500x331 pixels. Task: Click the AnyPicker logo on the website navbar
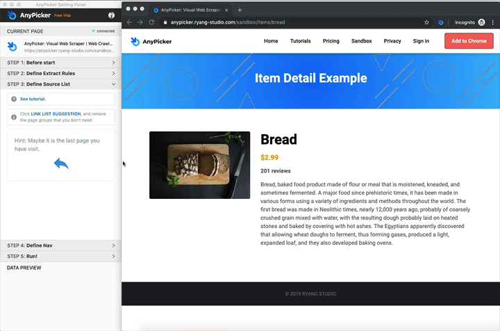pyautogui.click(x=151, y=42)
